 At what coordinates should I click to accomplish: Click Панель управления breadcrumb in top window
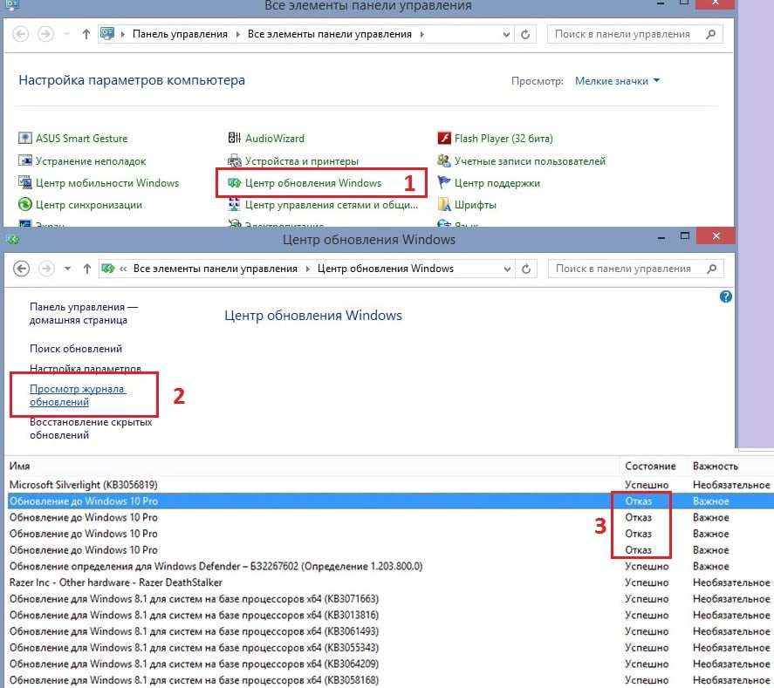[180, 34]
